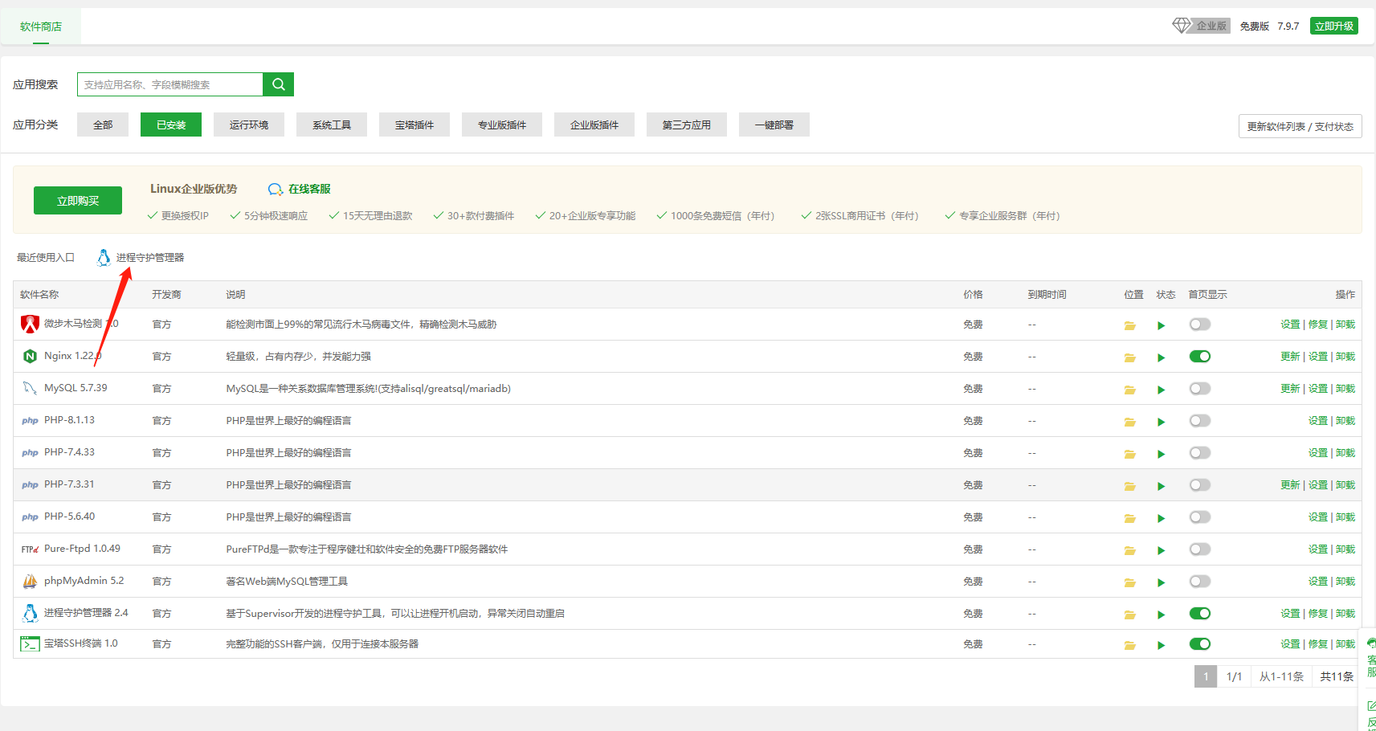Open folder location for PHP-8.1.13
Viewport: 1376px width, 731px height.
(x=1130, y=422)
